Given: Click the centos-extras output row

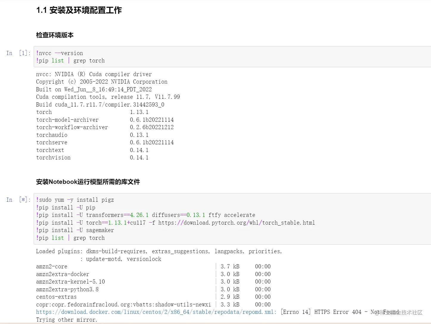Looking at the screenshot, I should click(x=153, y=297).
